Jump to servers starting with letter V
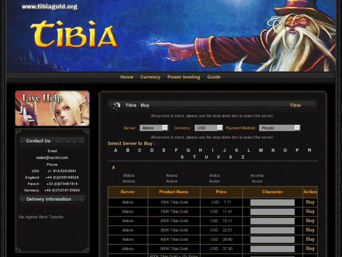 (x=218, y=157)
